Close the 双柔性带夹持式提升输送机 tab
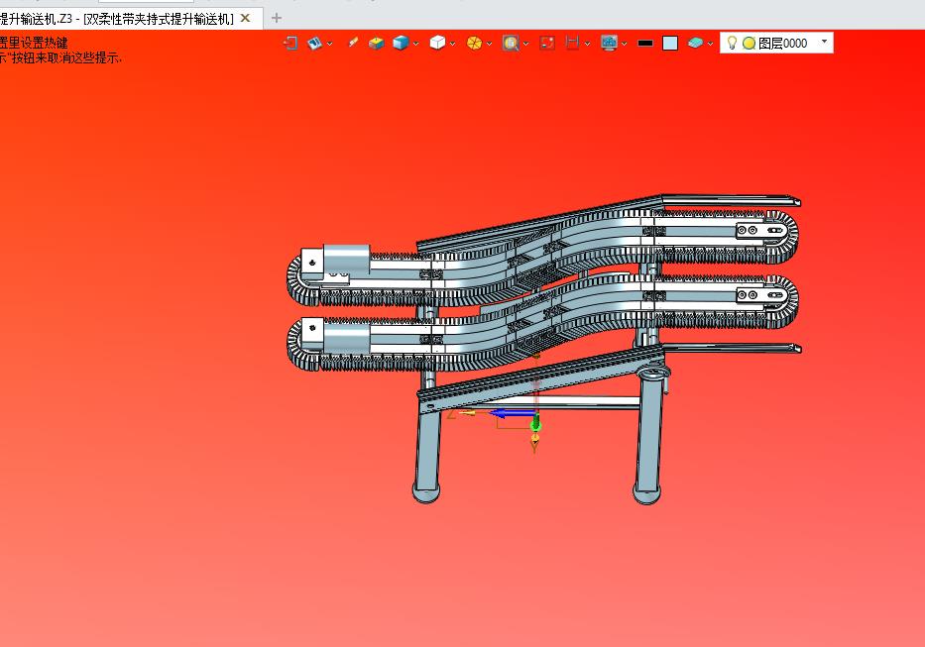 point(246,18)
